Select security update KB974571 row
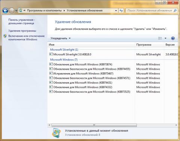The height and width of the screenshot is (141, 180). tap(92, 78)
